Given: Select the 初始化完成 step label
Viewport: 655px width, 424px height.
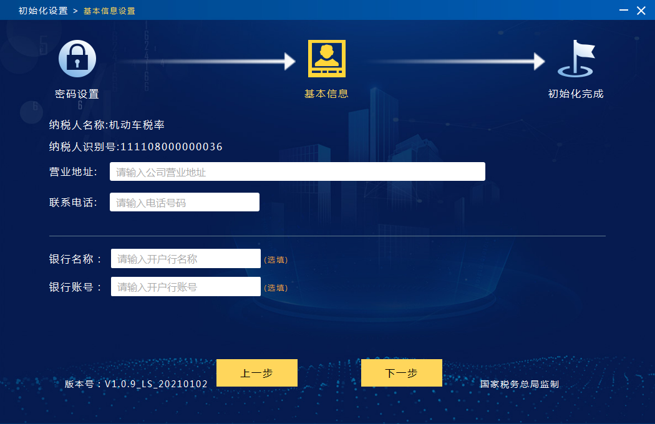Looking at the screenshot, I should [576, 94].
